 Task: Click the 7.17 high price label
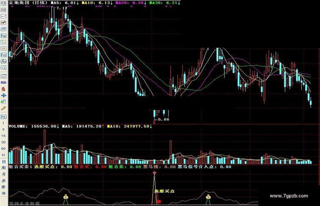(x=62, y=8)
